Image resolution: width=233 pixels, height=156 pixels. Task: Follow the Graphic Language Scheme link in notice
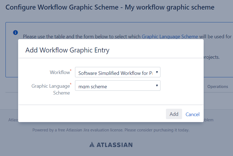coord(170,36)
